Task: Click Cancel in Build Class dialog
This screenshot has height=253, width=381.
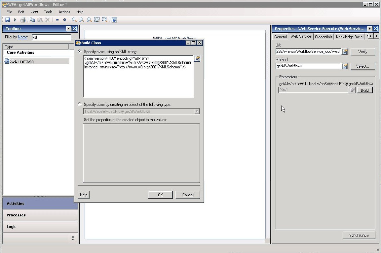Action: coord(188,195)
